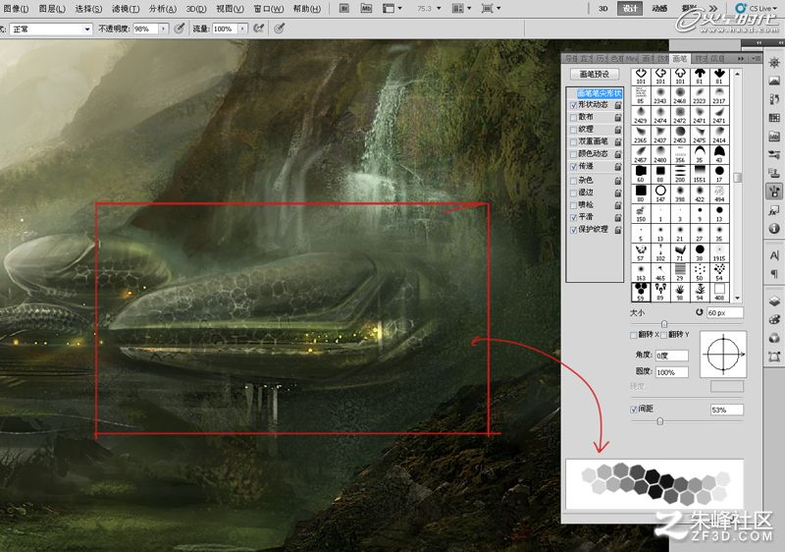Image resolution: width=785 pixels, height=552 pixels.
Task: Click the lock icon beside 形状动态
Action: pos(618,105)
